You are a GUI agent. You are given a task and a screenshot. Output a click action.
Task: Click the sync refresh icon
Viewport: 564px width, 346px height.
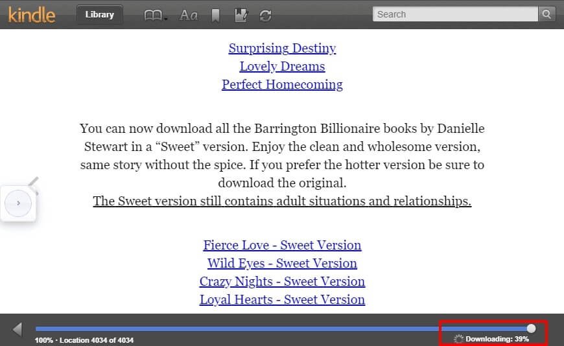pos(265,16)
